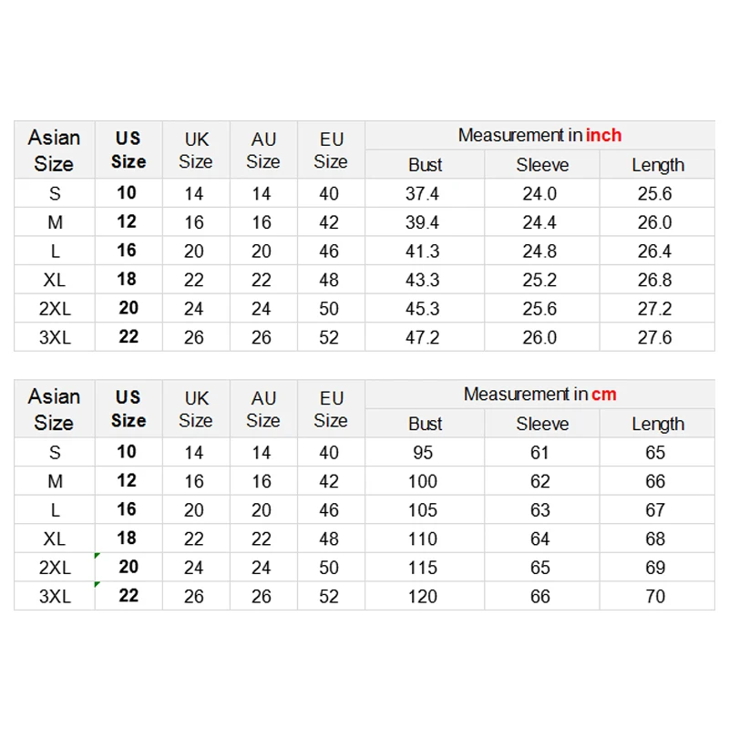The width and height of the screenshot is (729, 729).
Task: Select the 120 bust value cell
Action: tap(423, 597)
